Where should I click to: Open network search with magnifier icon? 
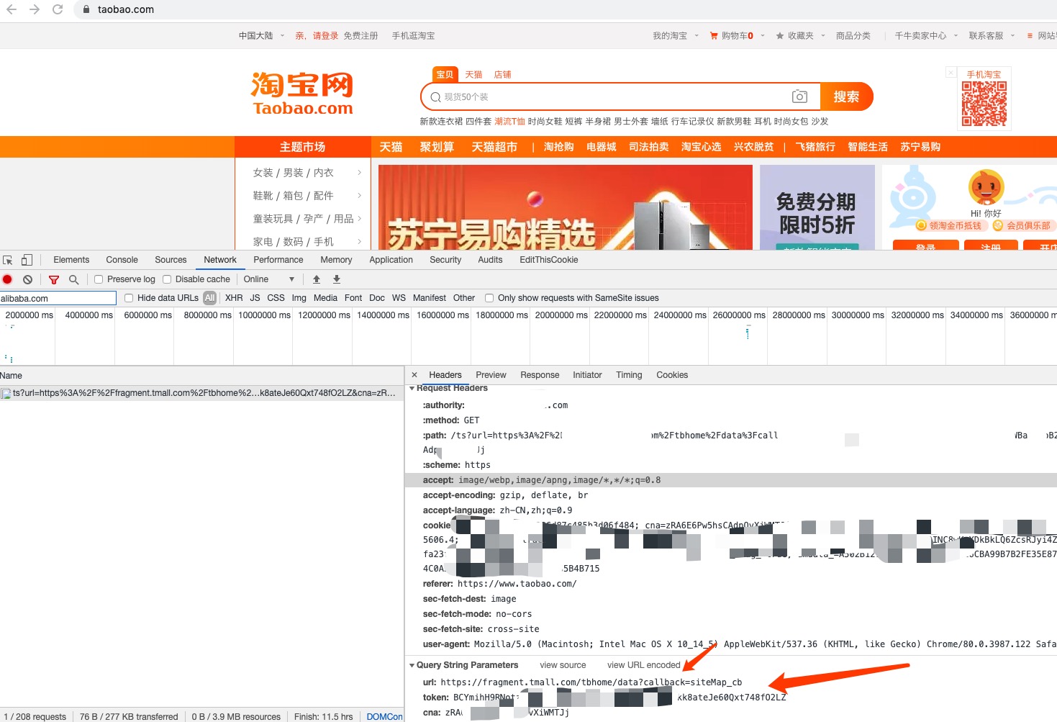[x=73, y=279]
